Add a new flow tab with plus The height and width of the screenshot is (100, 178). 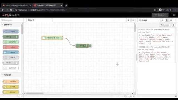pos(128,20)
